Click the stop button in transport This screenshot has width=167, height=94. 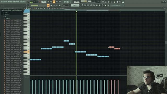[37, 2]
